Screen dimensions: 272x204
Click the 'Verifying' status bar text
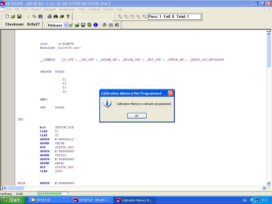6,194
